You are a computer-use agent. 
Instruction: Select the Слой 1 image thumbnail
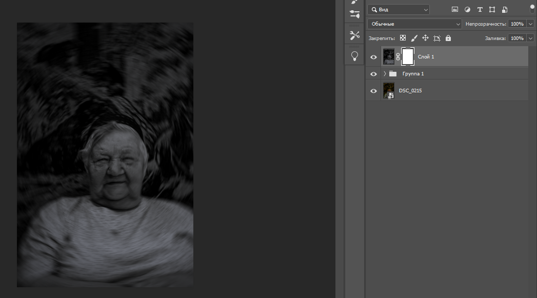389,56
